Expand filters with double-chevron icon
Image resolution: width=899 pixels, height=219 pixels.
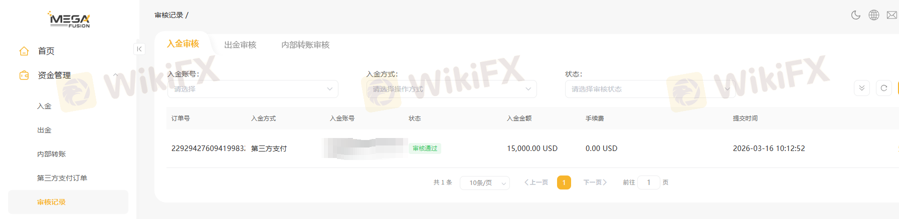pyautogui.click(x=862, y=88)
